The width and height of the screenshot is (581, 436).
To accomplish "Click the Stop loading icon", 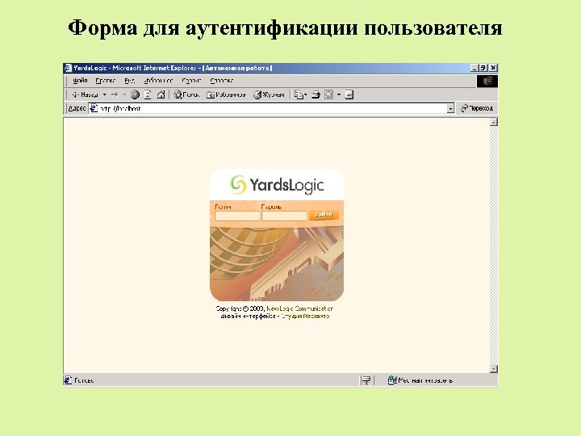I will coord(135,95).
